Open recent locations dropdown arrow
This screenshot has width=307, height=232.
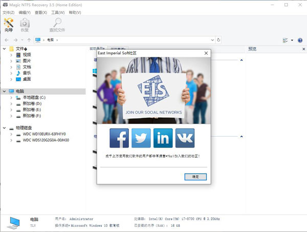(x=22, y=40)
